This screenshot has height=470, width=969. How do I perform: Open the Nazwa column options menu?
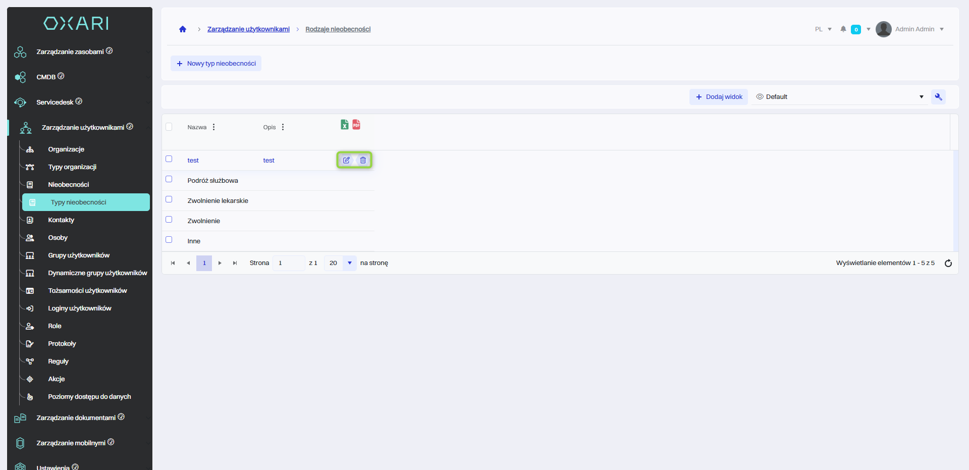point(214,127)
